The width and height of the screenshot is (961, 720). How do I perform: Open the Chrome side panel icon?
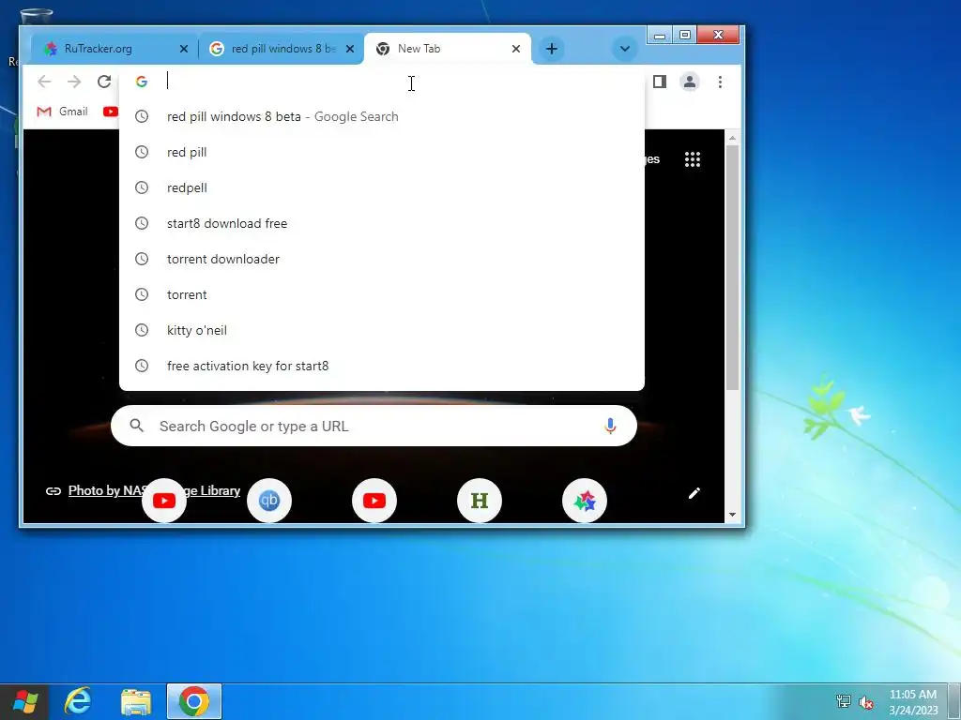point(660,82)
